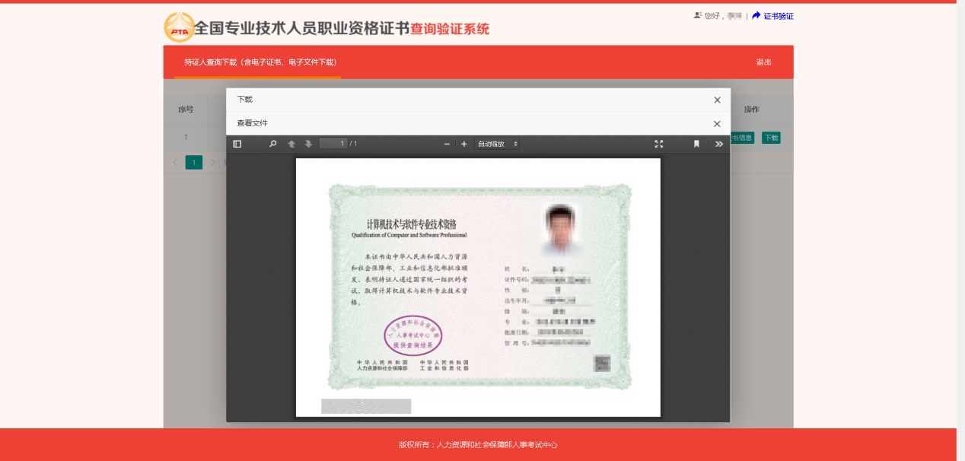Toggle the PDF sidebar panel
This screenshot has width=965, height=461.
237,144
